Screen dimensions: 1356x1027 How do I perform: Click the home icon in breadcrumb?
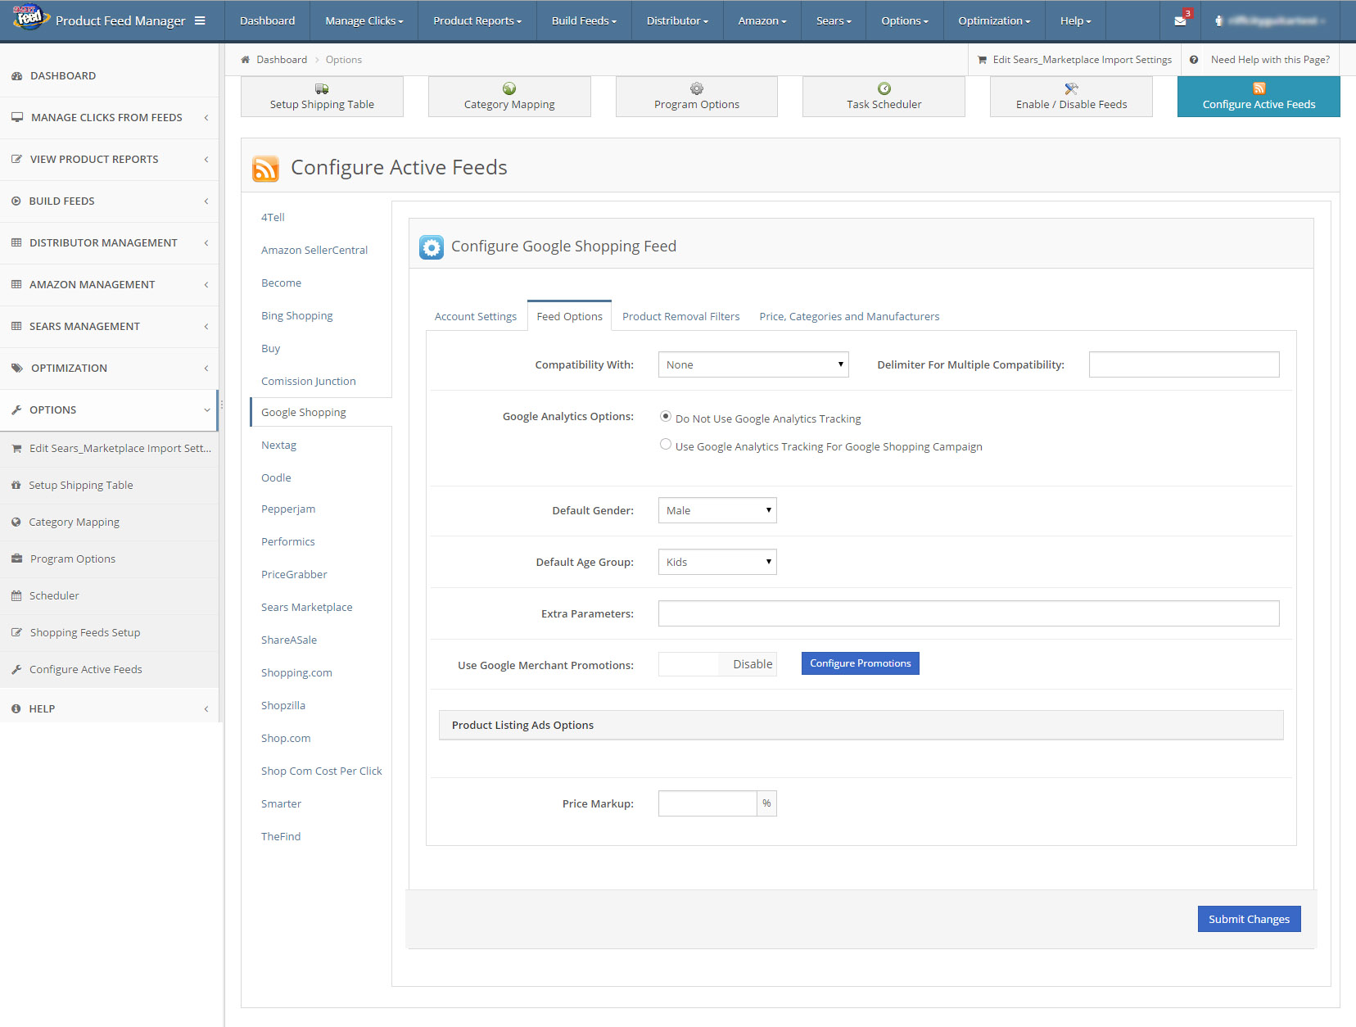[x=245, y=60]
